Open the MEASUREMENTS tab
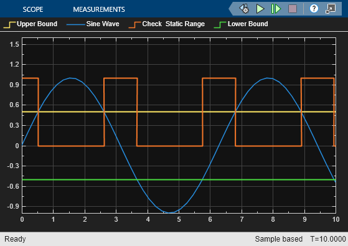The height and width of the screenshot is (246, 348). [x=99, y=9]
